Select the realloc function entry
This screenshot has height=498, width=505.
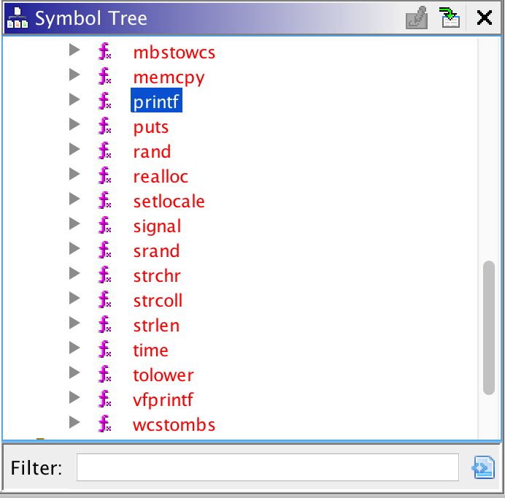point(161,177)
